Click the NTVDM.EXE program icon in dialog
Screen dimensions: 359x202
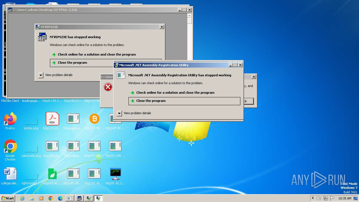(x=42, y=37)
